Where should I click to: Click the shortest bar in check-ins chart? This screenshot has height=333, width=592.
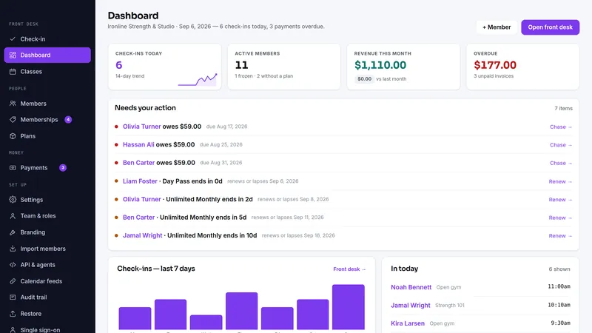(206, 323)
